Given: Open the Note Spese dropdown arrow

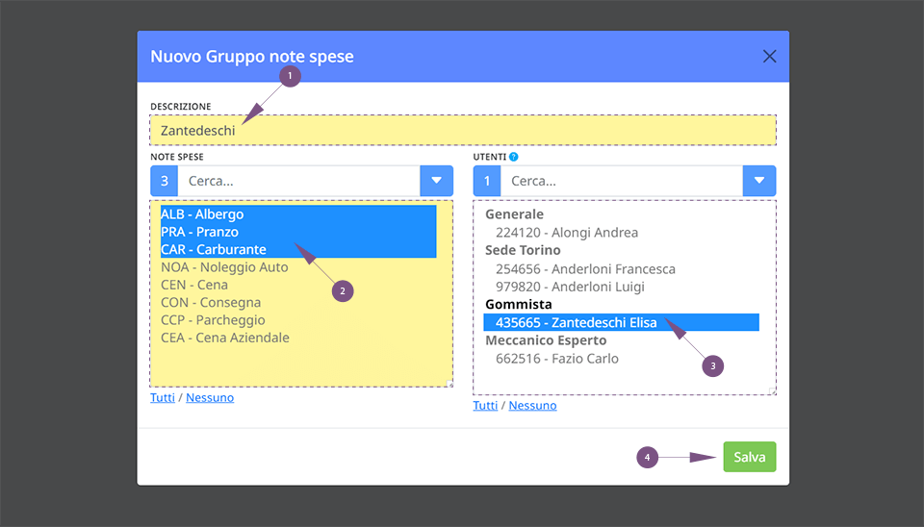Looking at the screenshot, I should [x=437, y=181].
